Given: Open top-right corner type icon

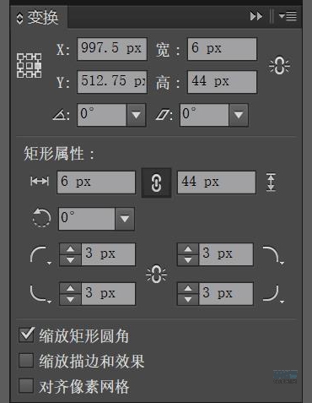Looking at the screenshot, I should tap(273, 255).
